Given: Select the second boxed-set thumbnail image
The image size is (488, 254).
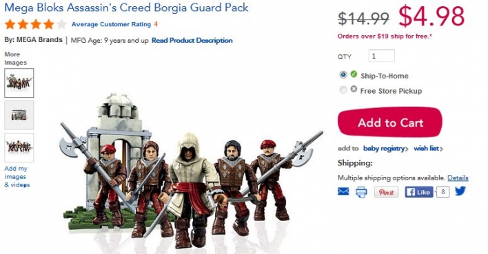Looking at the screenshot, I should coord(19,115).
